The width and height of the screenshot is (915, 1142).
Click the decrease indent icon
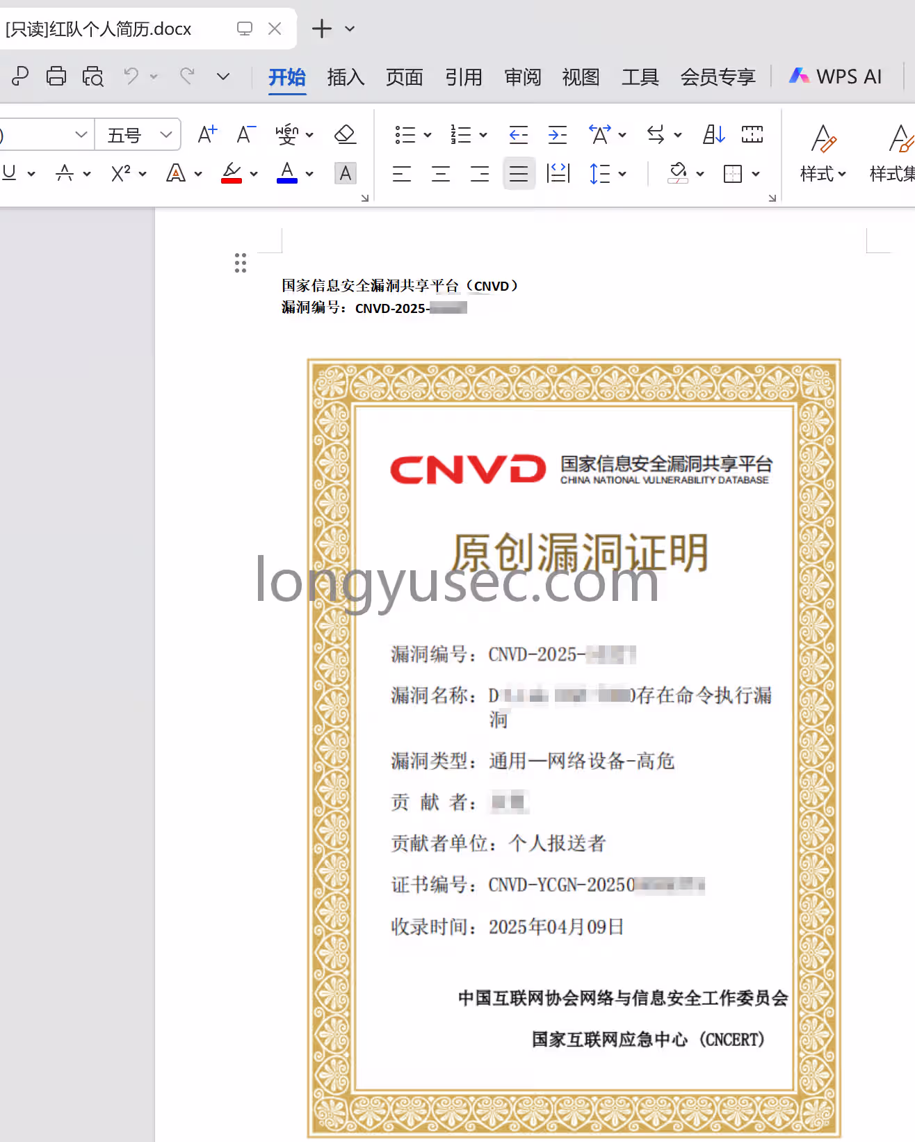click(x=518, y=134)
